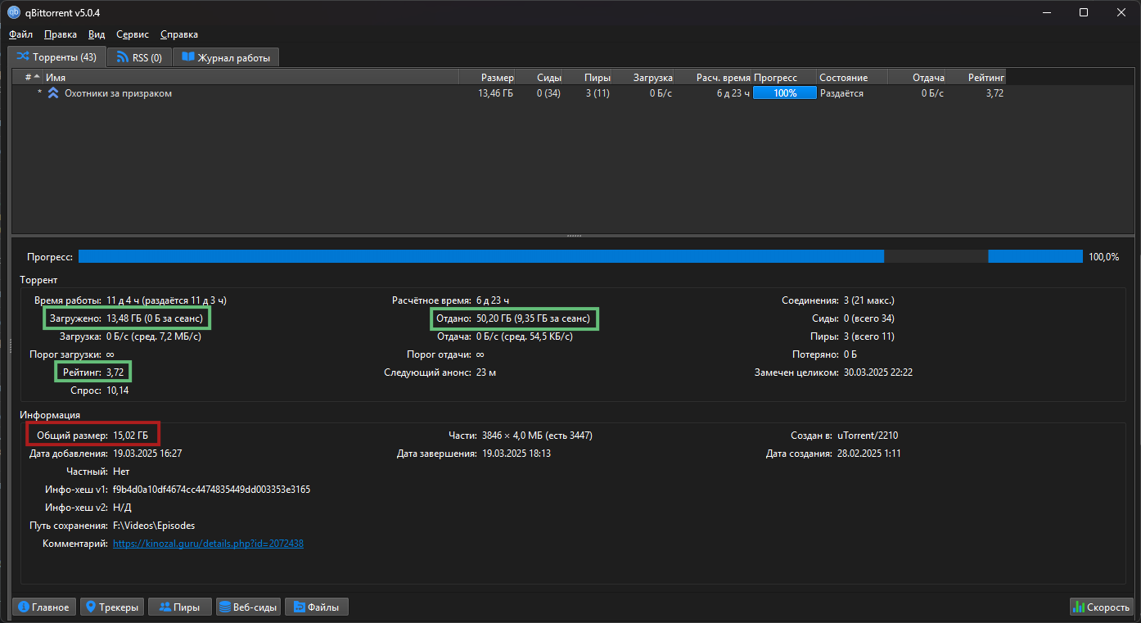Click the qBittorrent logo in the title bar
The height and width of the screenshot is (623, 1141).
tap(14, 13)
